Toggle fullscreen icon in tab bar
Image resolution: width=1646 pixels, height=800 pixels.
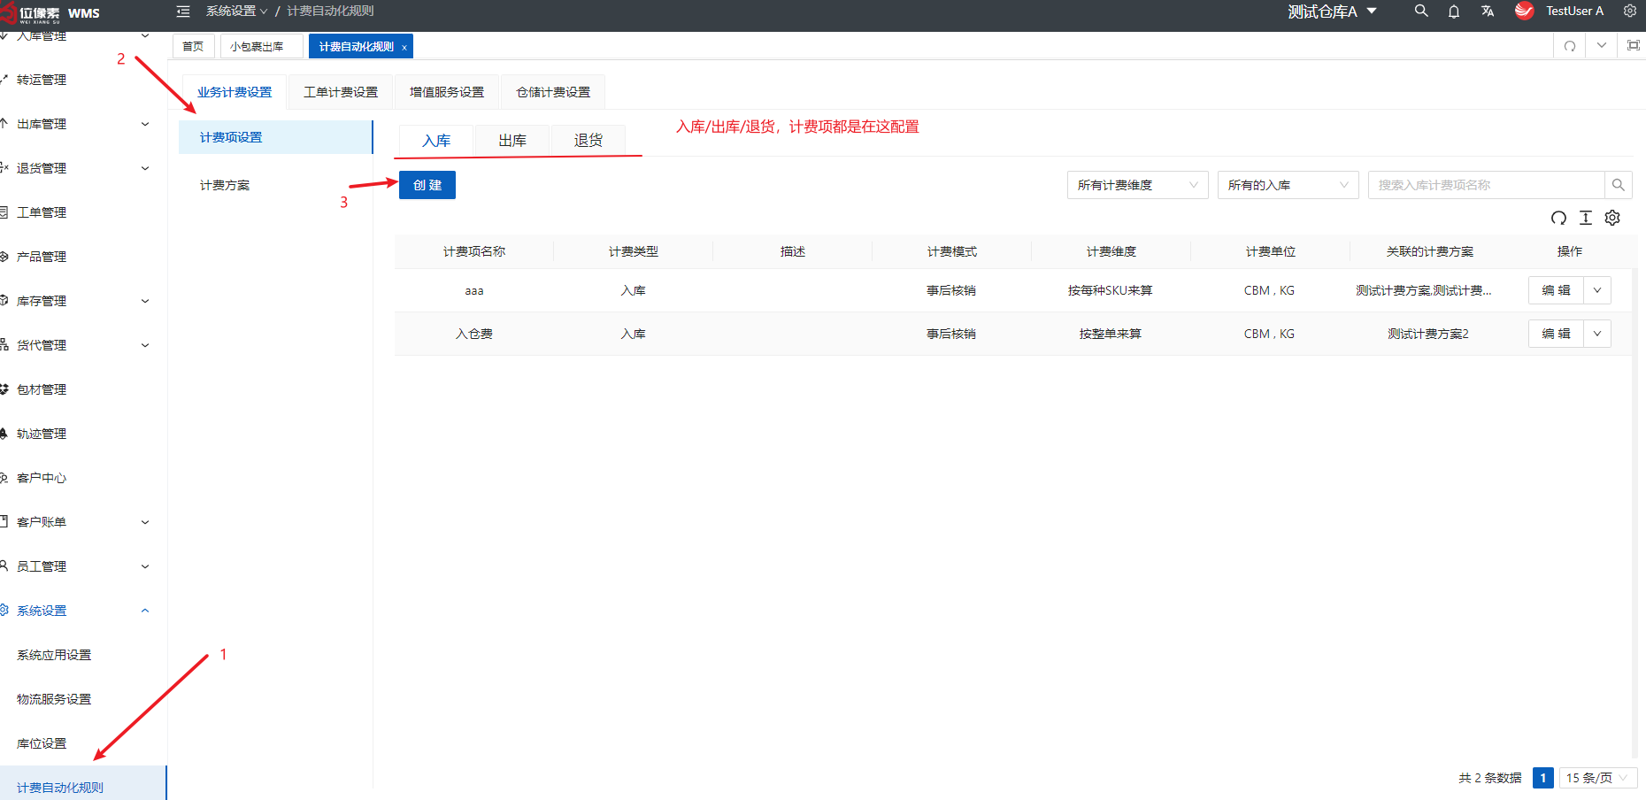point(1634,45)
